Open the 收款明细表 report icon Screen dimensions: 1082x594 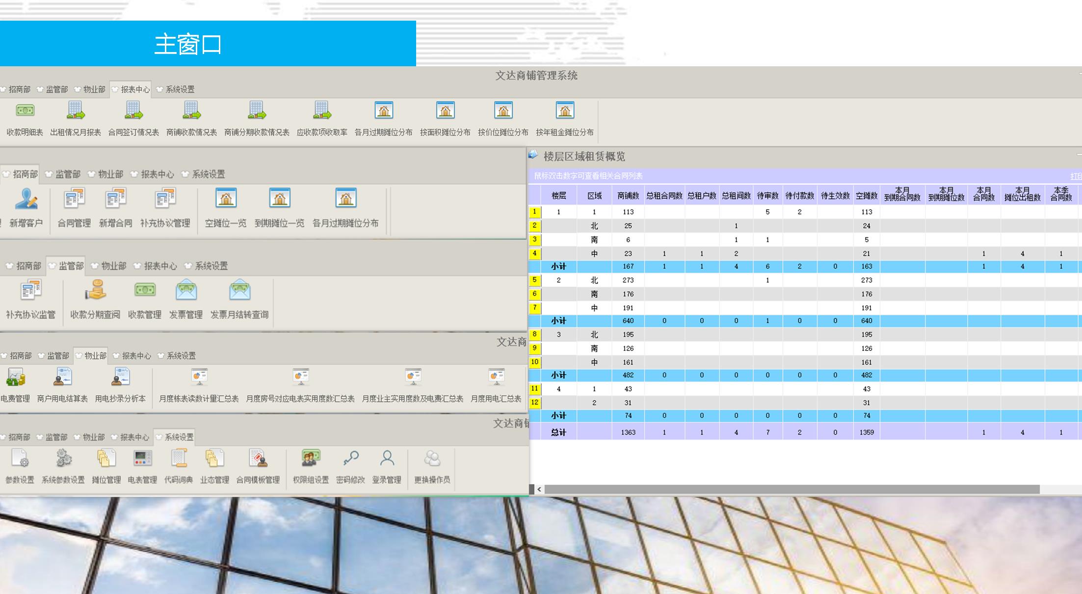tap(25, 111)
